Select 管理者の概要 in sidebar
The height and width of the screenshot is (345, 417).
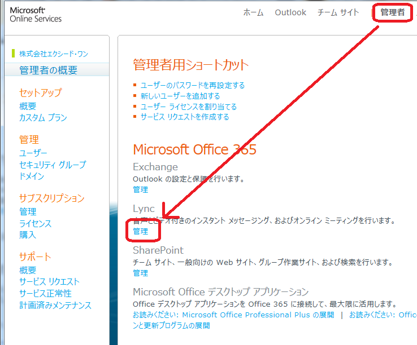pos(49,70)
